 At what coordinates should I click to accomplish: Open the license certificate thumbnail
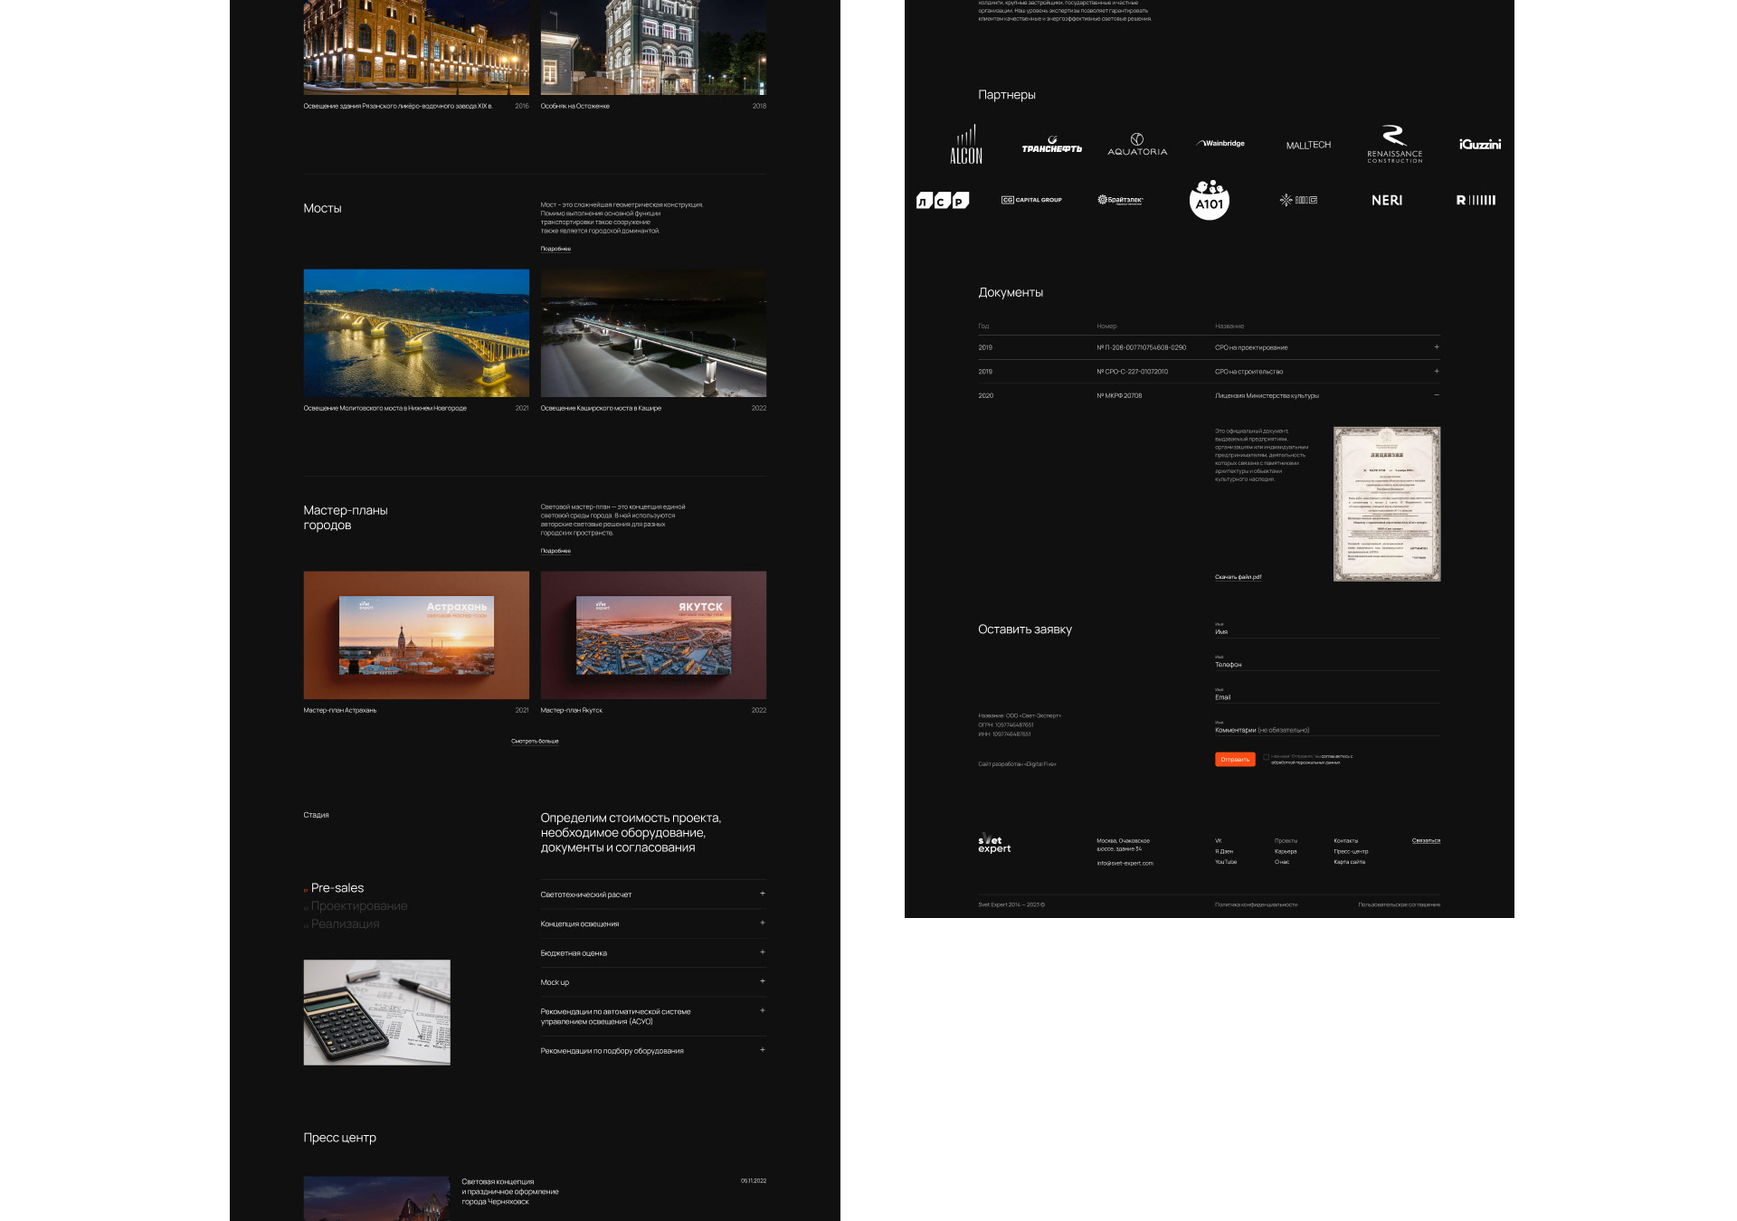(1386, 504)
